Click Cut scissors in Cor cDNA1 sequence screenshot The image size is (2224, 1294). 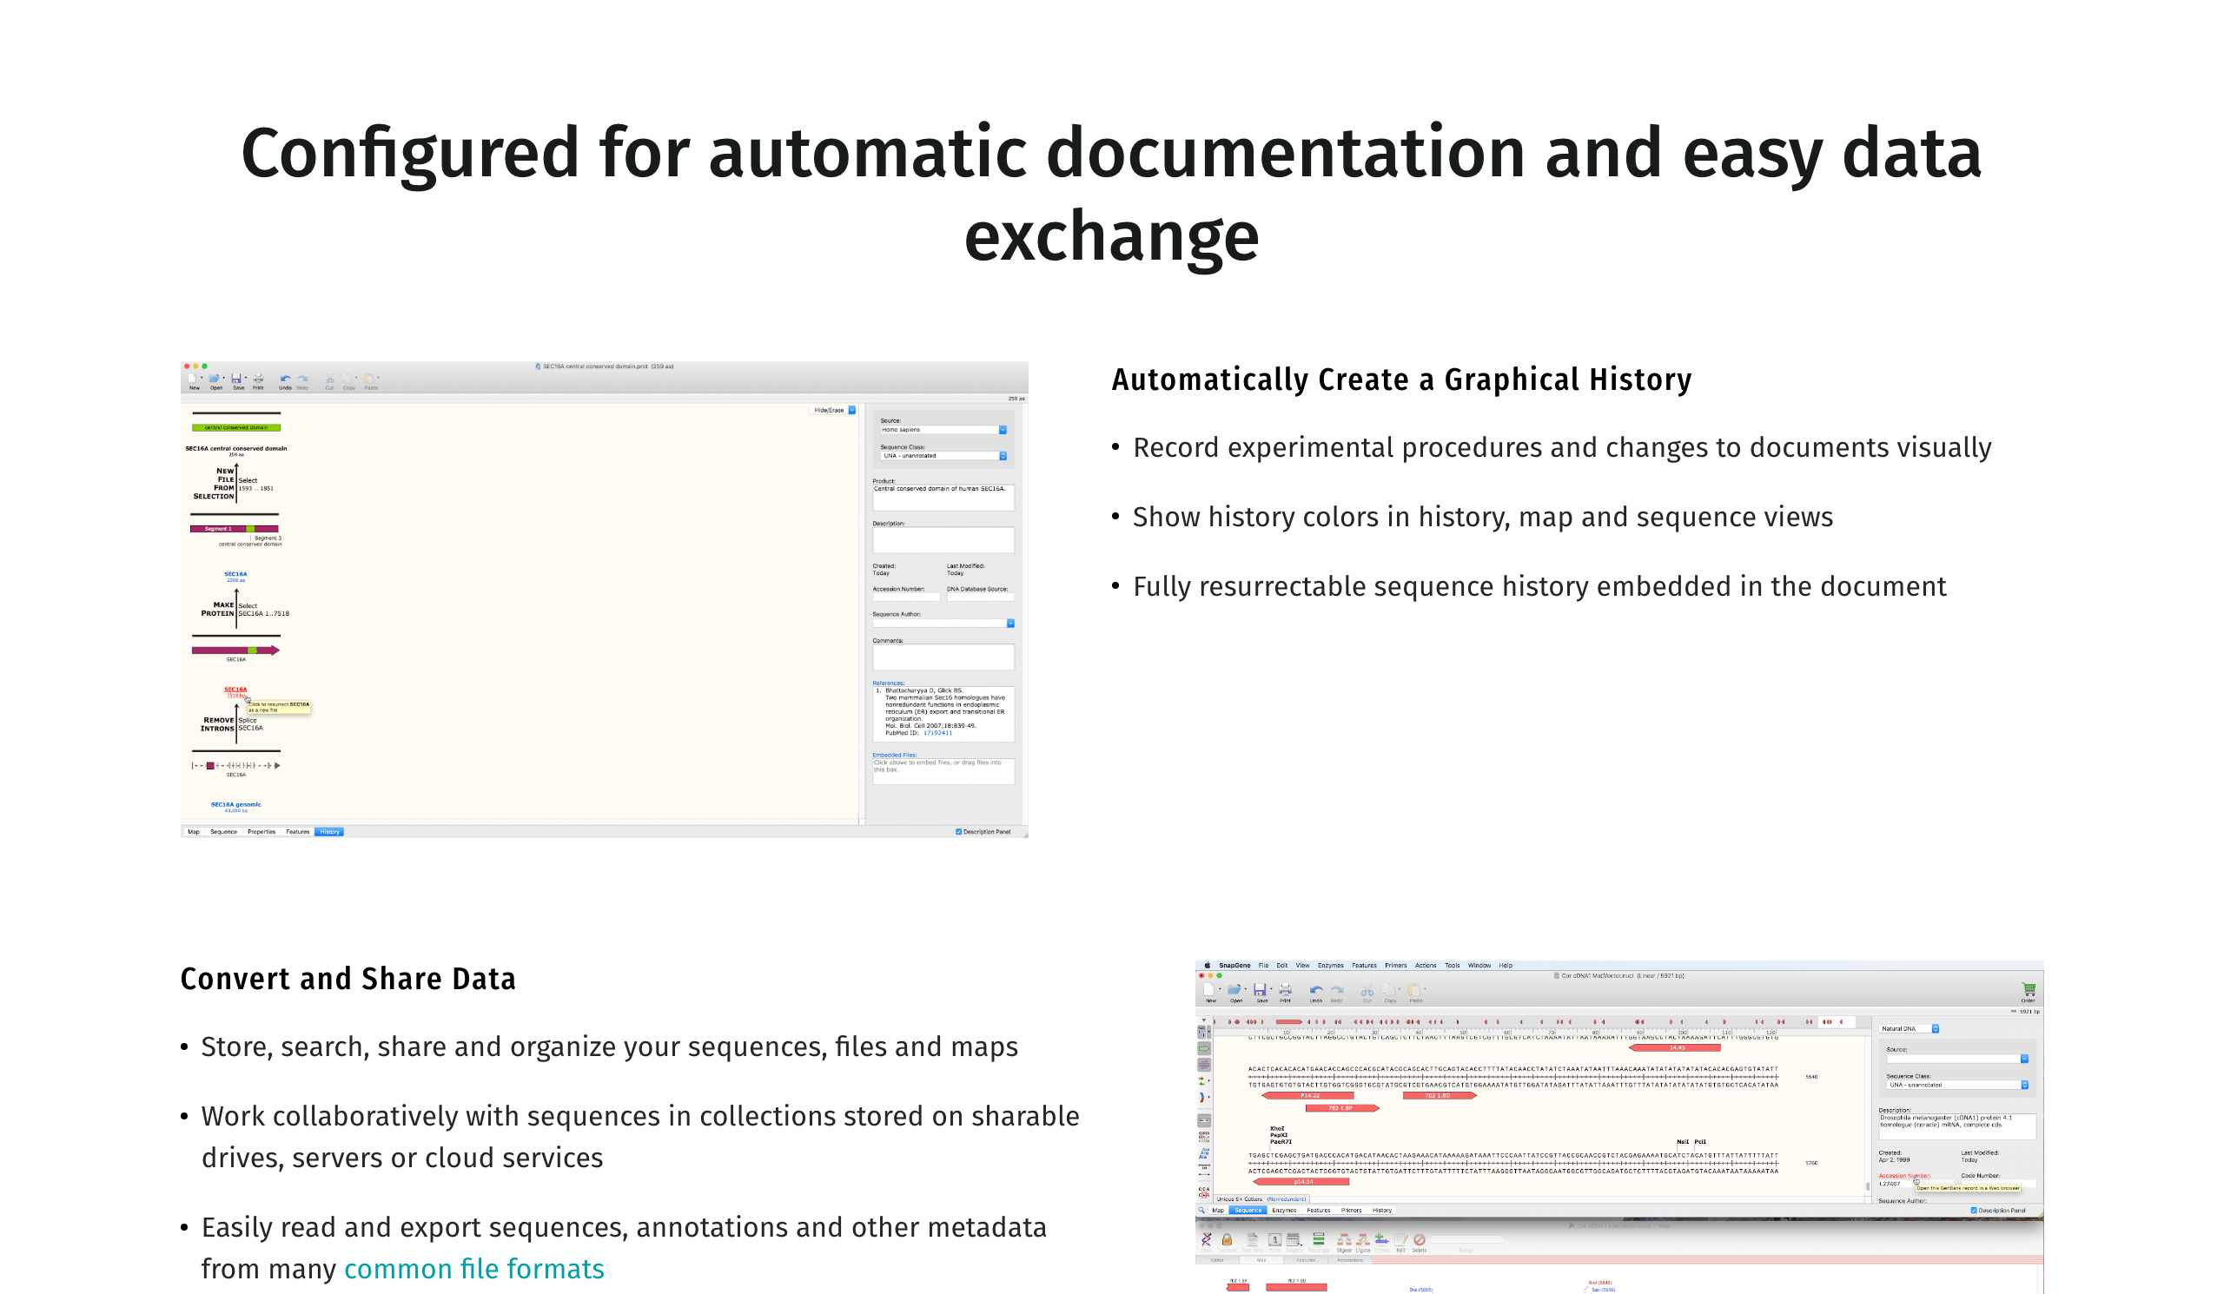point(1367,990)
